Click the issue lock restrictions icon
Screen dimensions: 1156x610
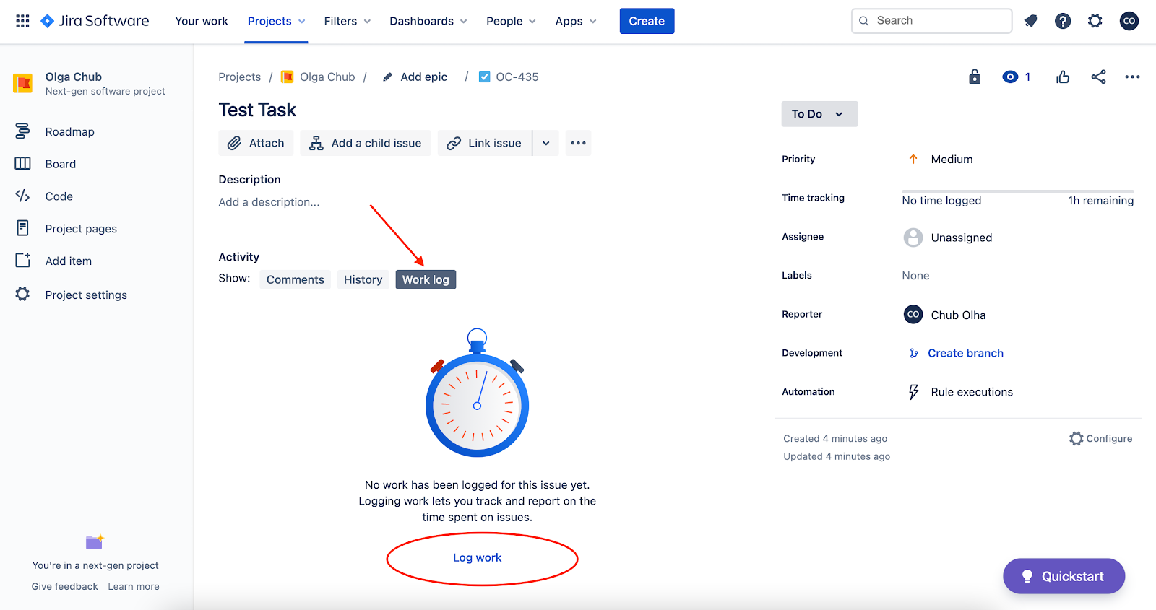pyautogui.click(x=975, y=77)
